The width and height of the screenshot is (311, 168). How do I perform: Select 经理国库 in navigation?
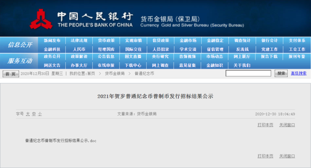[x=106, y=49]
